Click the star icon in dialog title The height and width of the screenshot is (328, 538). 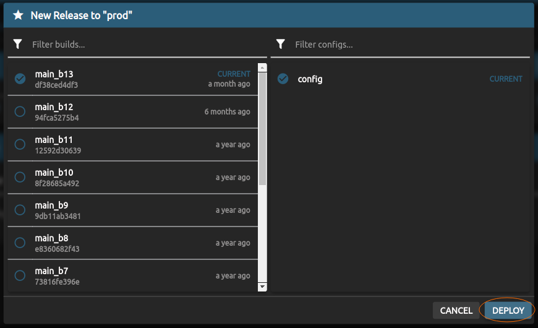tap(18, 15)
